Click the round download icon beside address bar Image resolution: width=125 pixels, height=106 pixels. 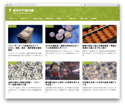coord(85,5)
